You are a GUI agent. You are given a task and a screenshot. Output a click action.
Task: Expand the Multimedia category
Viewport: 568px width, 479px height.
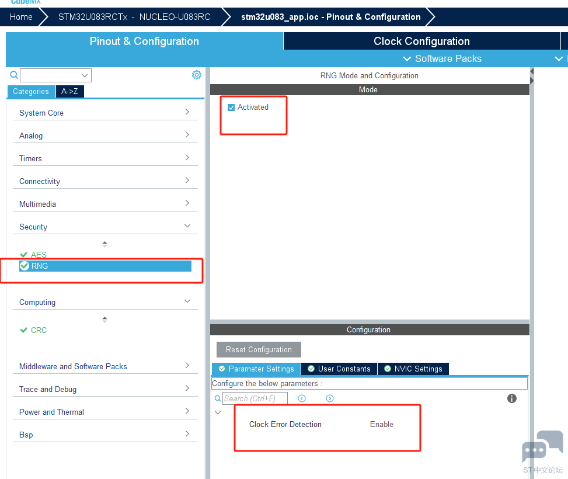pyautogui.click(x=105, y=204)
